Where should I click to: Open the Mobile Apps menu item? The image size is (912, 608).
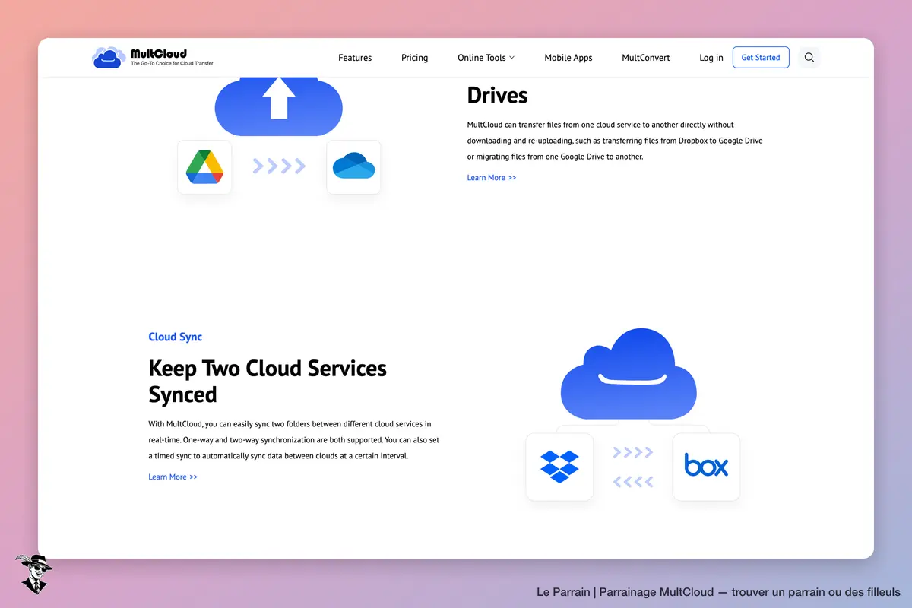(568, 58)
